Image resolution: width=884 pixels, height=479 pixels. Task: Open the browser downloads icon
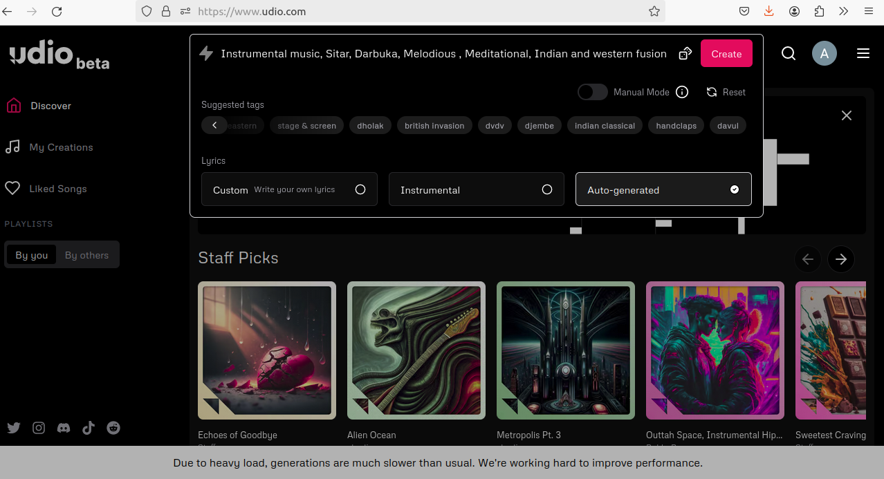pyautogui.click(x=768, y=11)
